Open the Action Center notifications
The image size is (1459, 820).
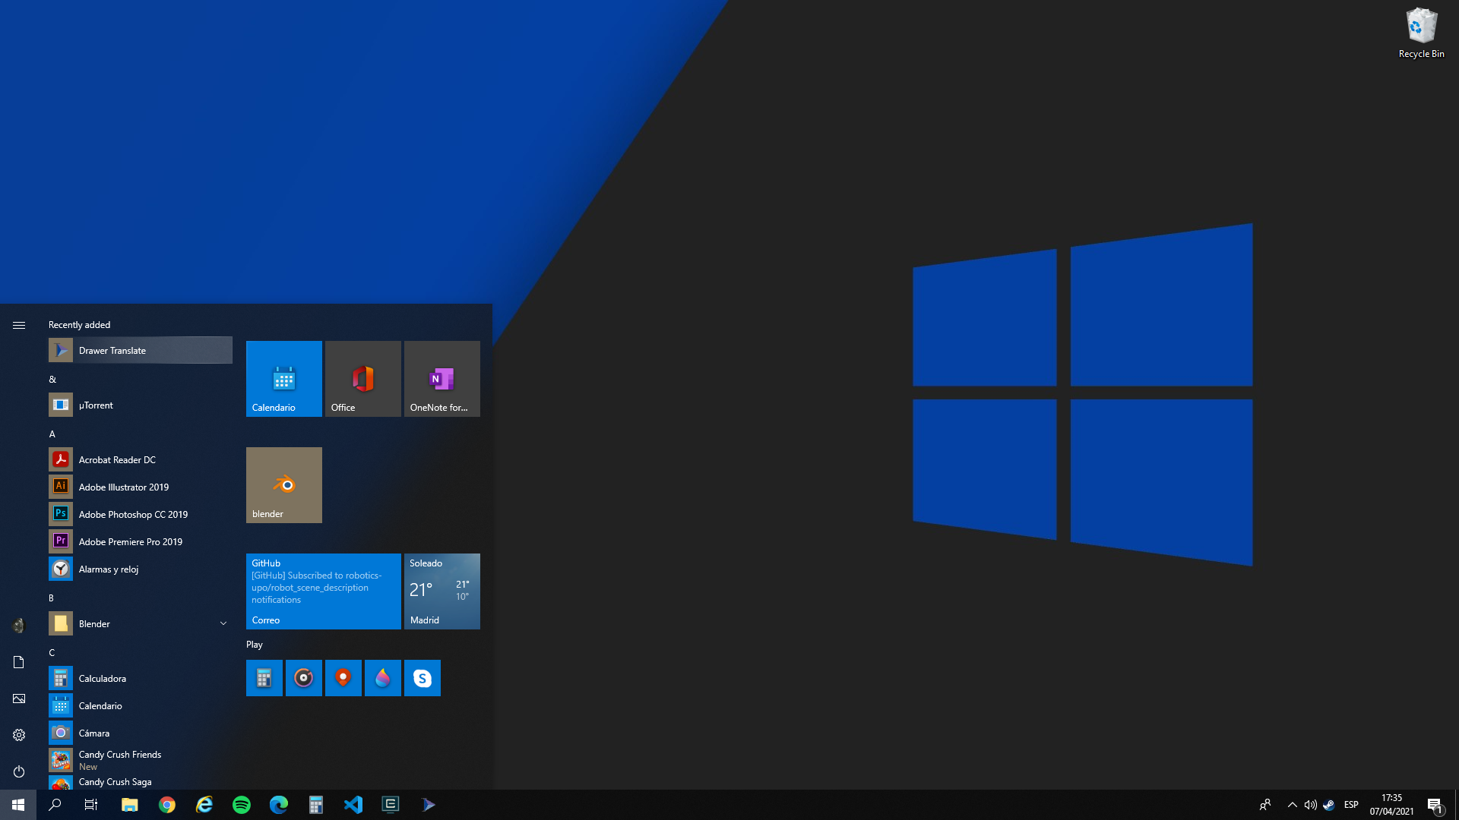point(1435,805)
